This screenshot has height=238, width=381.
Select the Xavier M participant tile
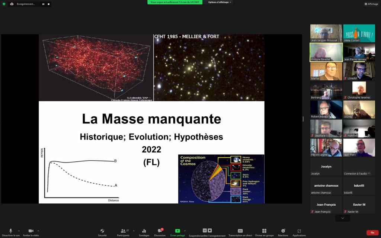point(359,205)
